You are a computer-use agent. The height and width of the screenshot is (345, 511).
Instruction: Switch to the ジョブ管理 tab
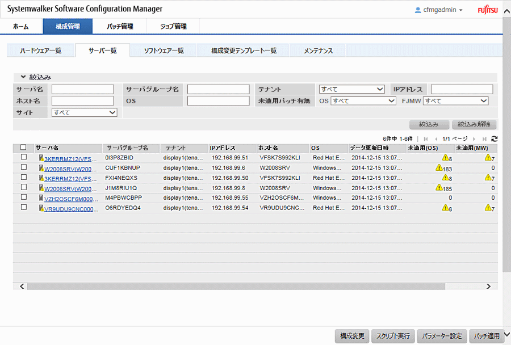(173, 27)
